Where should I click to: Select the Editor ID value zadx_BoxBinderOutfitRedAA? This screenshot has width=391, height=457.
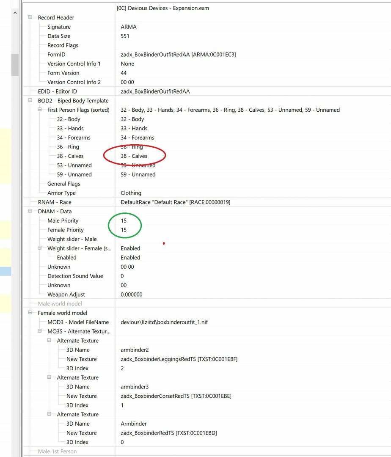(x=155, y=91)
